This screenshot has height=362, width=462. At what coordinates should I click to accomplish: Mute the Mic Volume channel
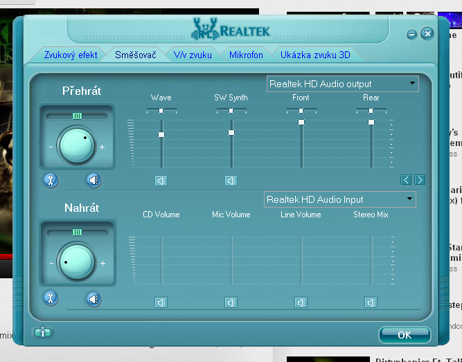[x=231, y=302]
